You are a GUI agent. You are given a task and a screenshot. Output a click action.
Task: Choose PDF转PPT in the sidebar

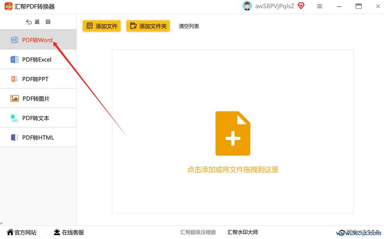38,79
